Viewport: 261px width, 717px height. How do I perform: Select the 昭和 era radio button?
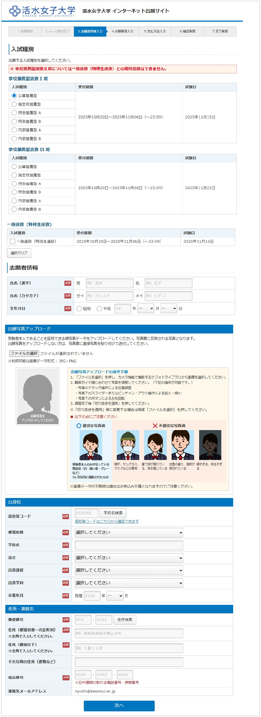click(79, 309)
